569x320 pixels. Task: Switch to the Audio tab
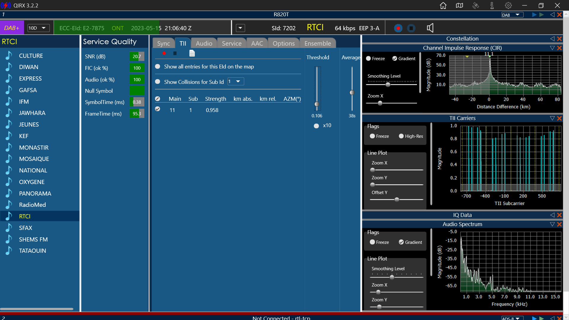pos(204,43)
